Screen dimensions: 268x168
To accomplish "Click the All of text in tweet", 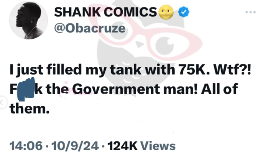I will coord(219,89).
